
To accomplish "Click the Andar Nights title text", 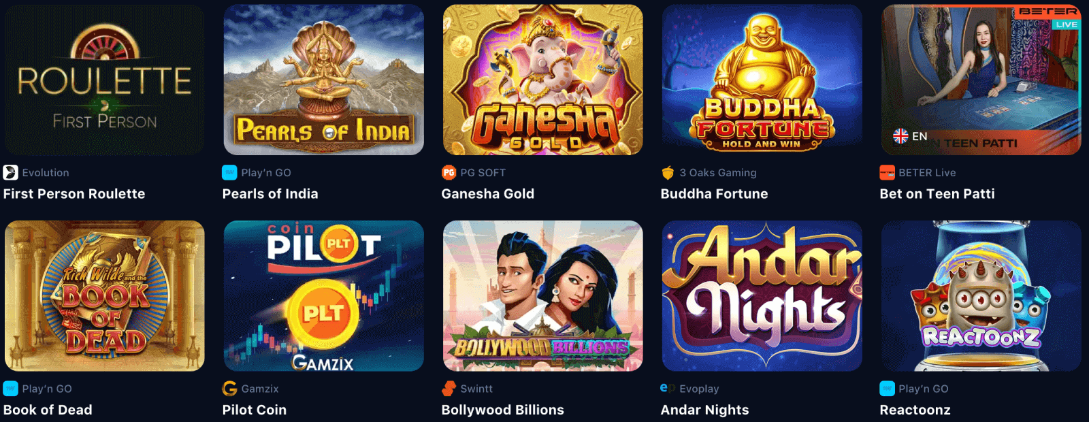I will point(704,410).
